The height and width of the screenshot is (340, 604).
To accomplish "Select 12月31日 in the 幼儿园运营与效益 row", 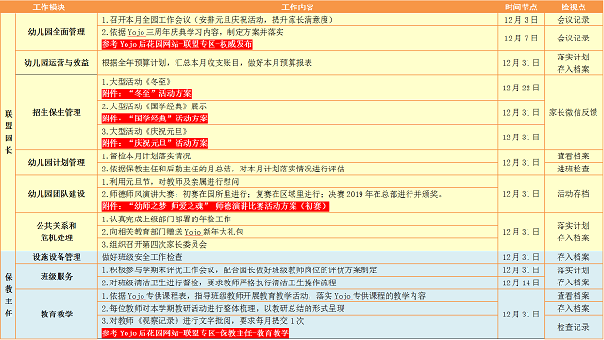I will [521, 63].
